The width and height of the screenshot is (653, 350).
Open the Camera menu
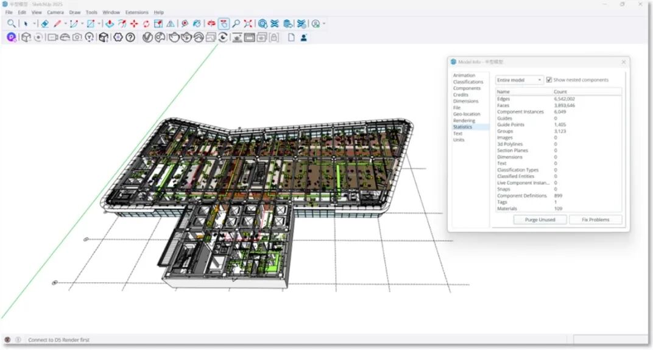coord(55,12)
